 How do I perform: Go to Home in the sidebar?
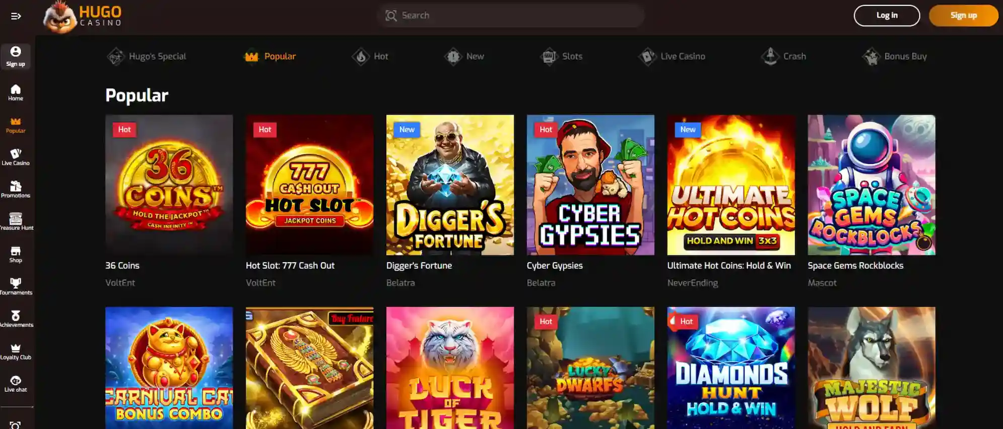click(16, 93)
